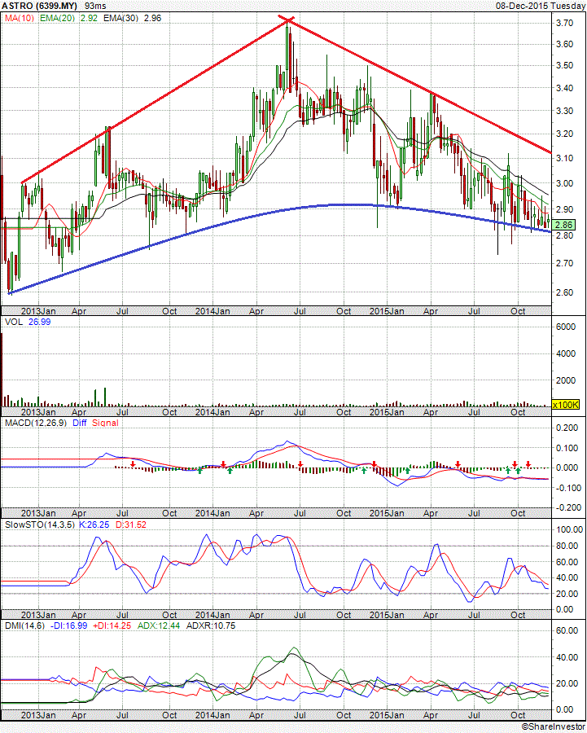This screenshot has height=733, width=587.
Task: Select the 08-Dec-2015 Tuesday date label
Action: point(541,6)
